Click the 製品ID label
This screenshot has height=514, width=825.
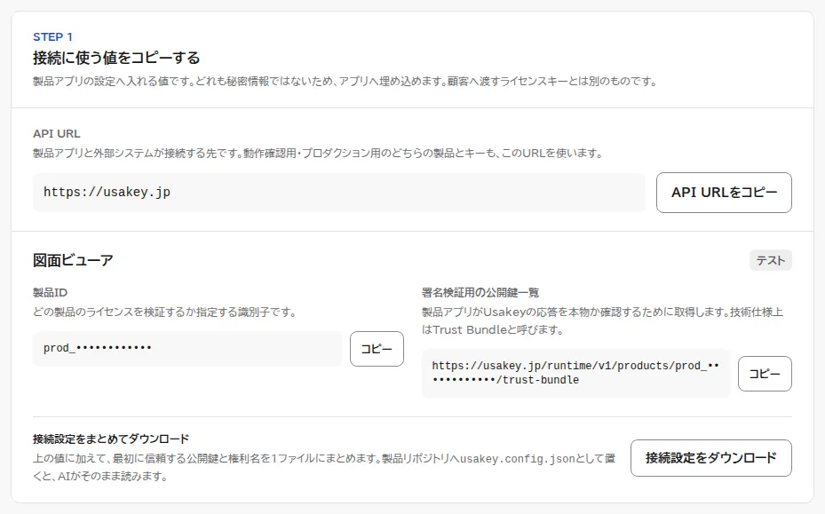[50, 293]
